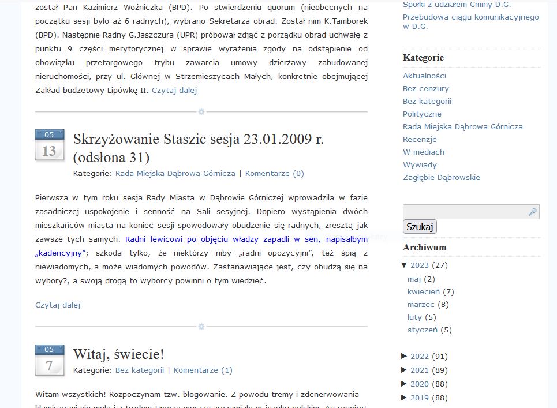
Task: Open the 2019 archive year link
Action: tap(420, 398)
